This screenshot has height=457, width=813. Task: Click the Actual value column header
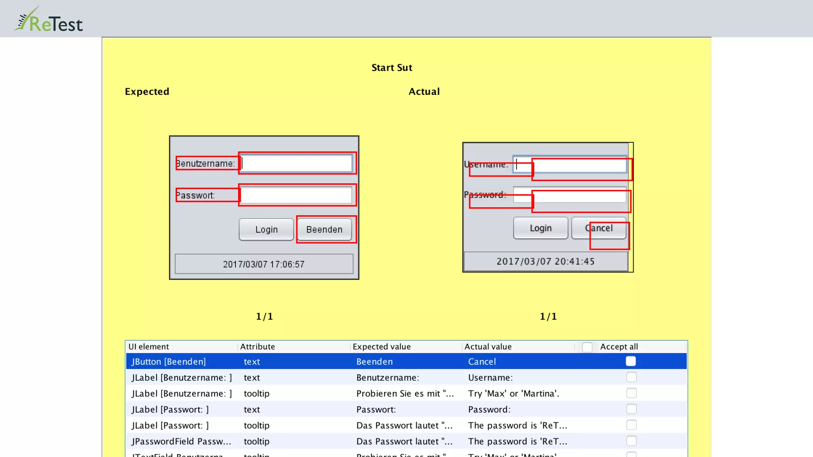[488, 347]
